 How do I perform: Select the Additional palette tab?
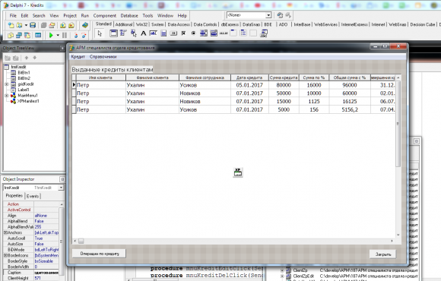pos(124,24)
